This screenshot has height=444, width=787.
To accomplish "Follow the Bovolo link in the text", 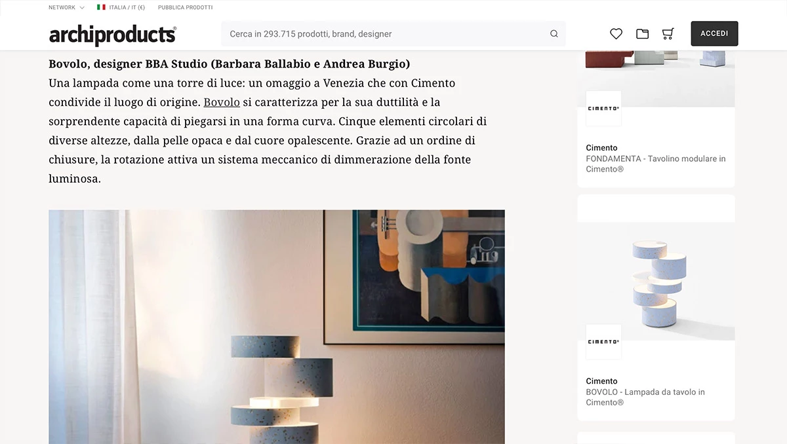I will click(x=222, y=102).
